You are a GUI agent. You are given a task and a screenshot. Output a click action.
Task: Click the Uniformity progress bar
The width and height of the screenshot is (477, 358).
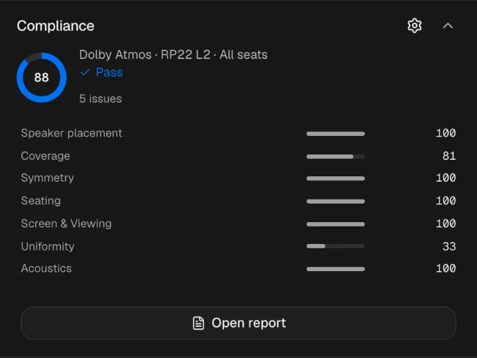pyautogui.click(x=335, y=246)
